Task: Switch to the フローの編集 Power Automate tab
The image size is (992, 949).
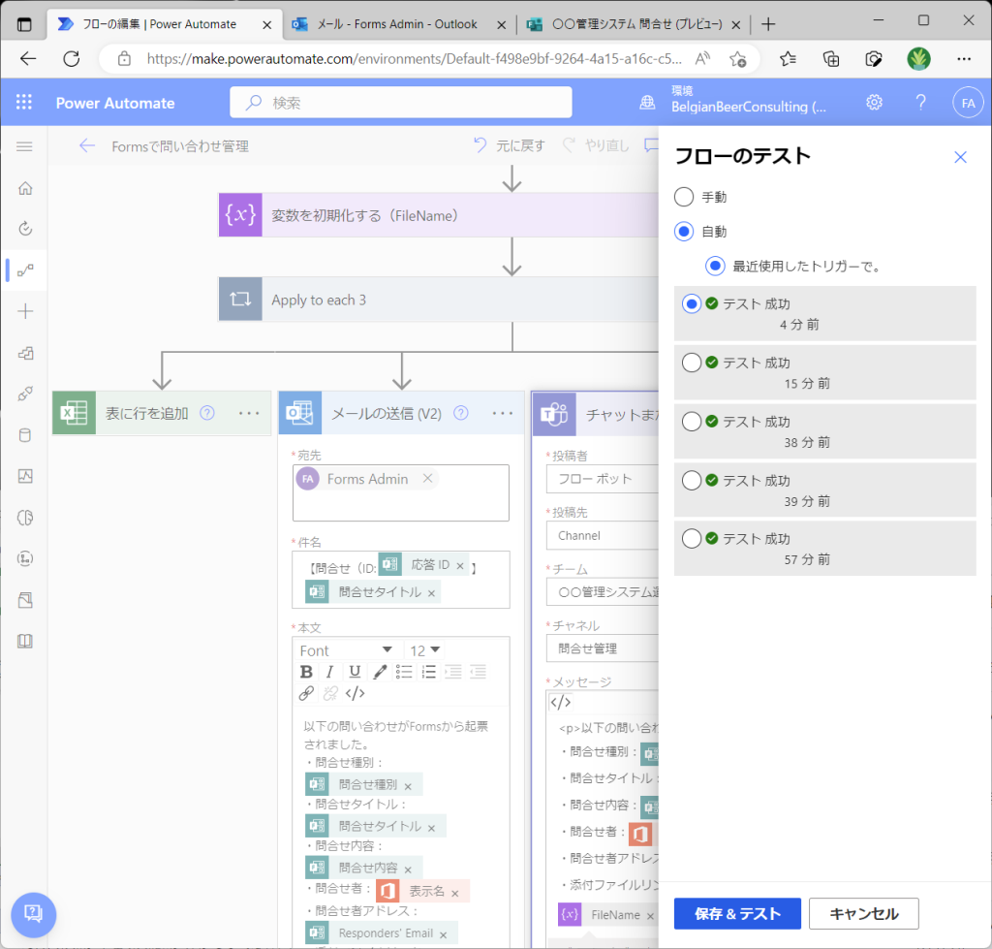Action: click(160, 24)
